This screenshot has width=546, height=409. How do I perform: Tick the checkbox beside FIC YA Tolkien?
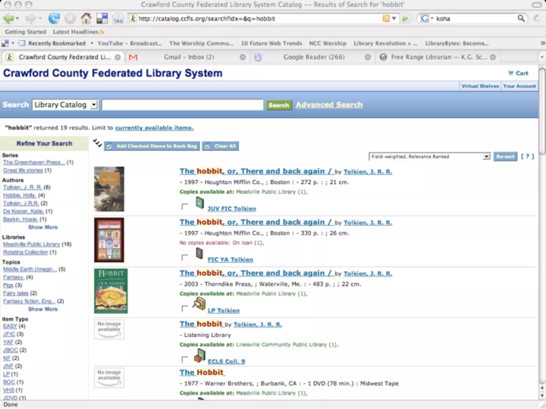184,257
